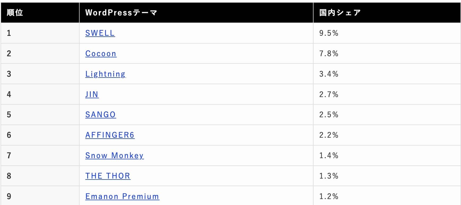461x205 pixels.
Task: Open the SANGO theme link
Action: click(101, 114)
